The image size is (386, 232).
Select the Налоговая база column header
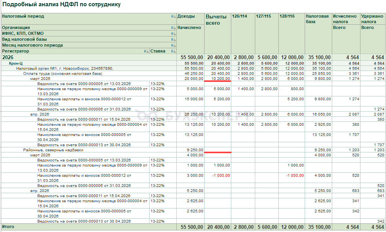[x=318, y=33]
